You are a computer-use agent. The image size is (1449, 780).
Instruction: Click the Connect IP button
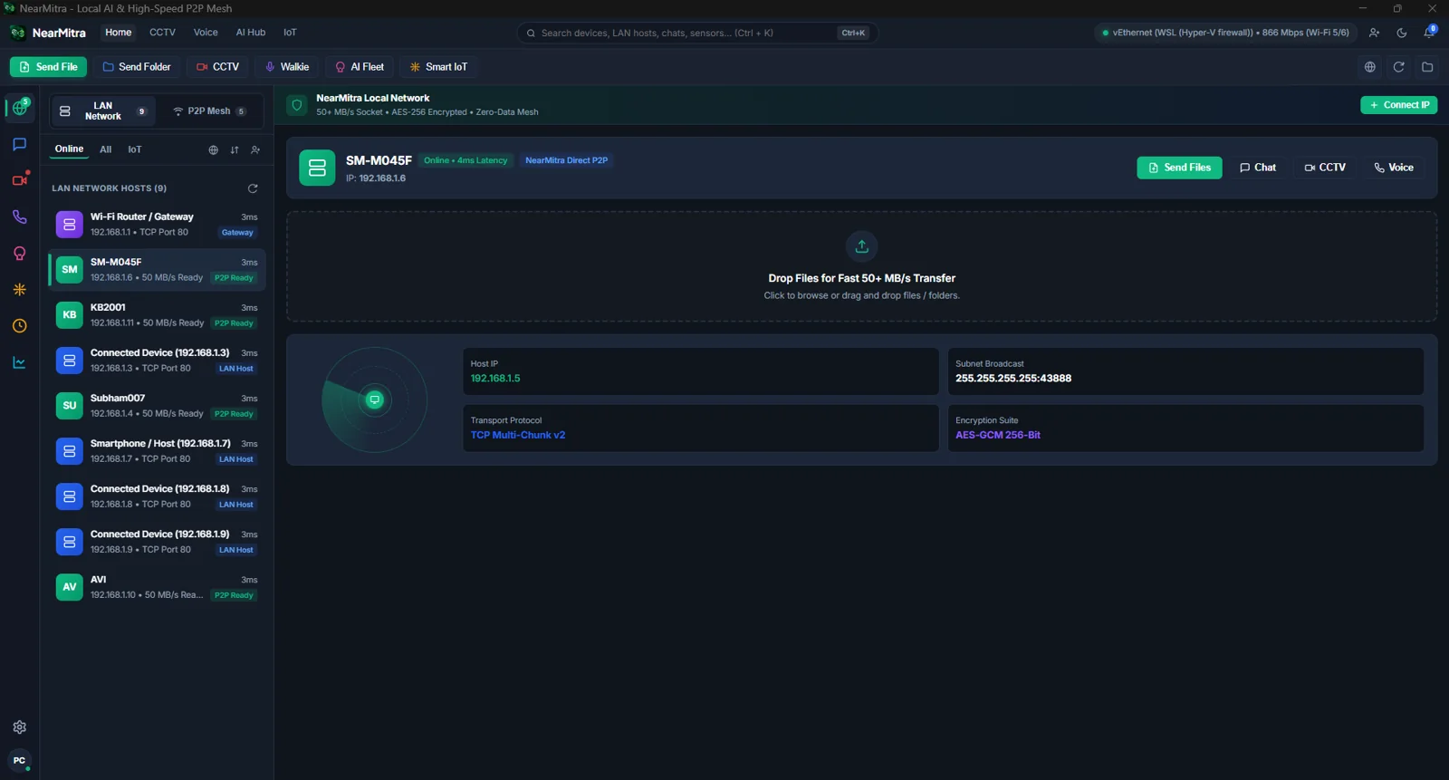[1398, 105]
